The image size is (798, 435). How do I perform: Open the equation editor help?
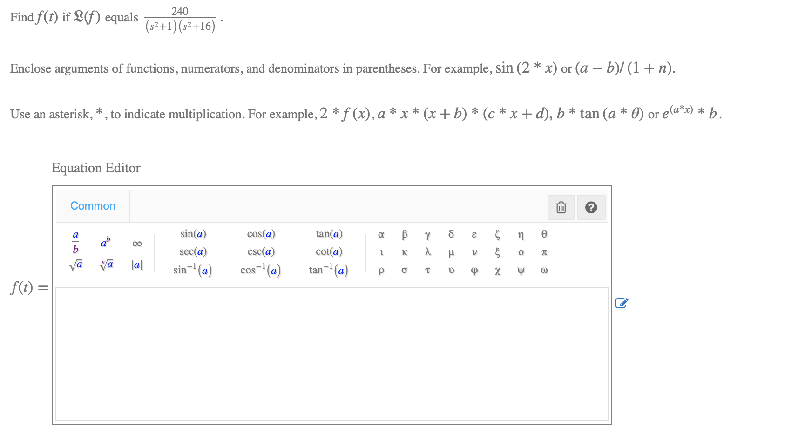[591, 207]
